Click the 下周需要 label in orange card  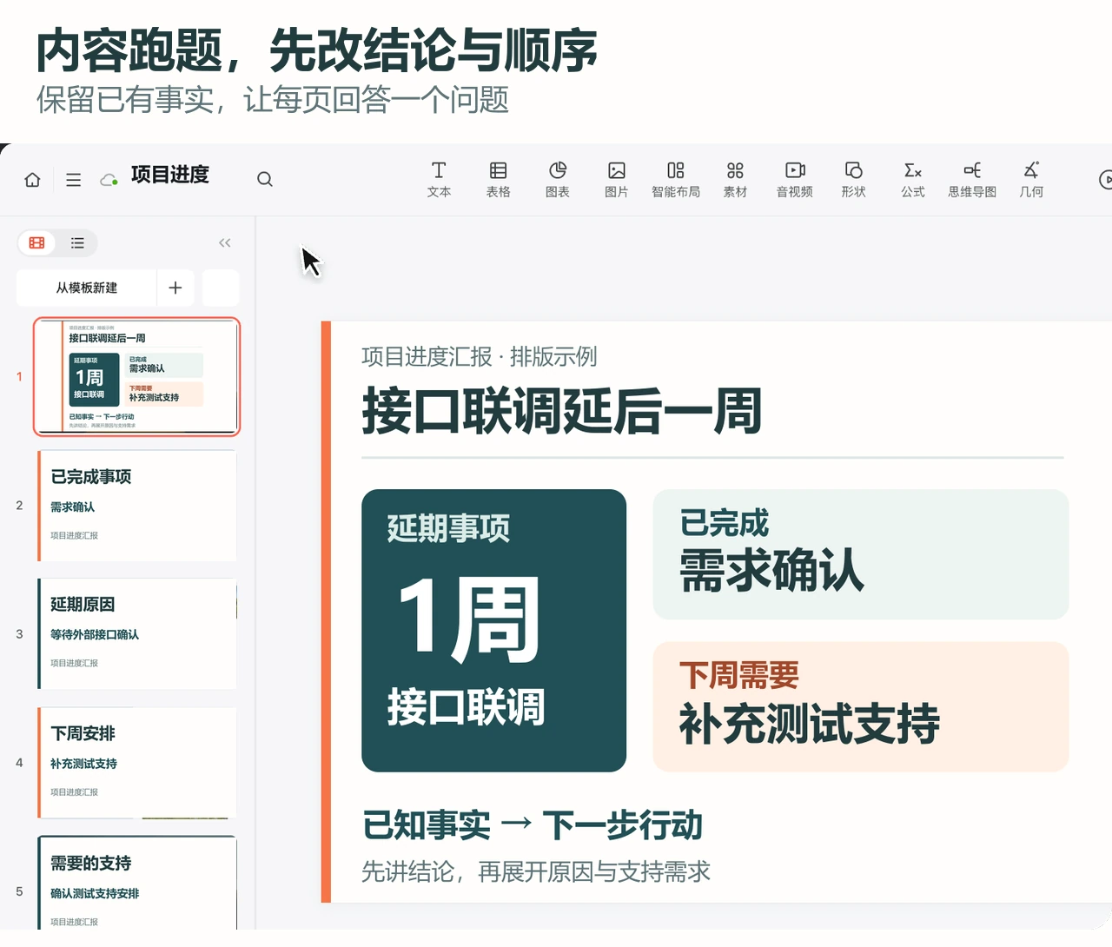[739, 675]
